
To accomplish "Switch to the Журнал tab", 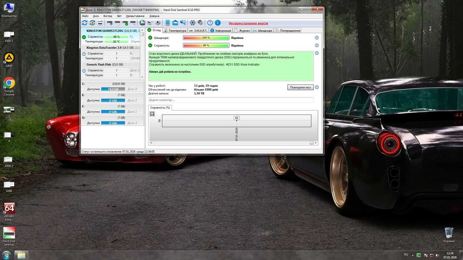I will (242, 30).
